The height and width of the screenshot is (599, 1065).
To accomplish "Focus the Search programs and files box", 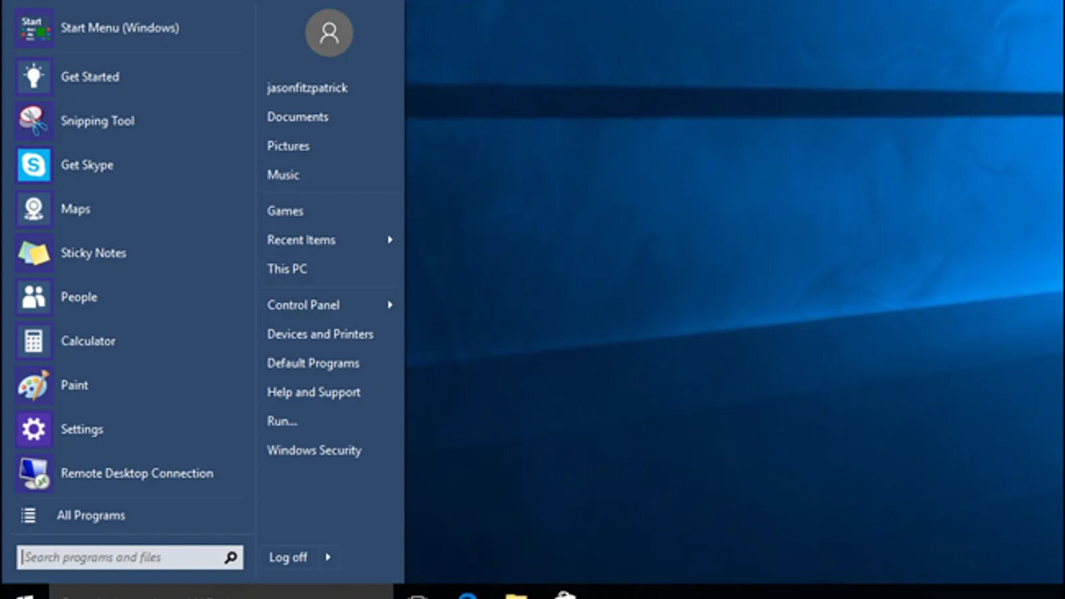I will point(130,557).
